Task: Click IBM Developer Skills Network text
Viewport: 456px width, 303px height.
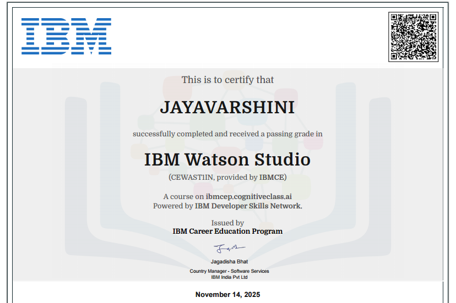Action: [248, 206]
